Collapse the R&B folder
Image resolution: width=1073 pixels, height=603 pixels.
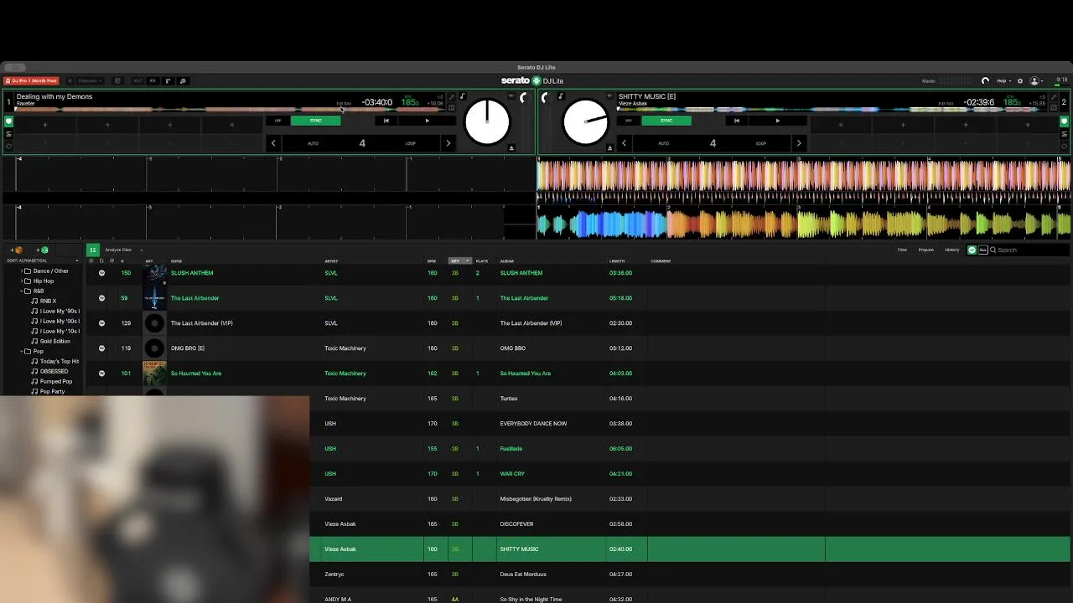tap(22, 291)
